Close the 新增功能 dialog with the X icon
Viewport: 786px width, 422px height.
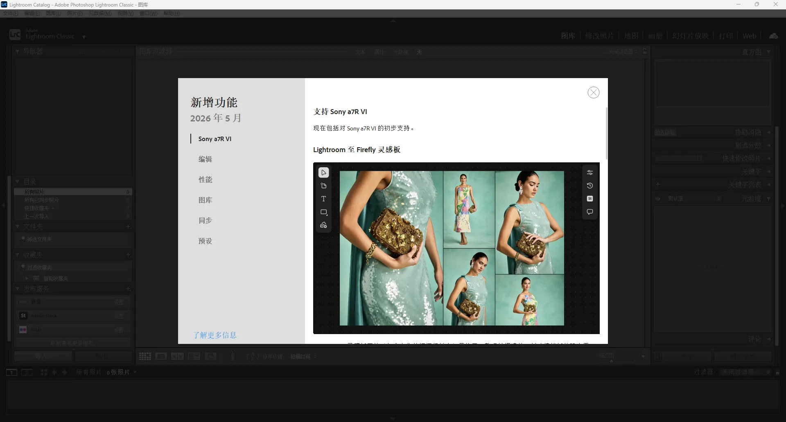coord(593,92)
